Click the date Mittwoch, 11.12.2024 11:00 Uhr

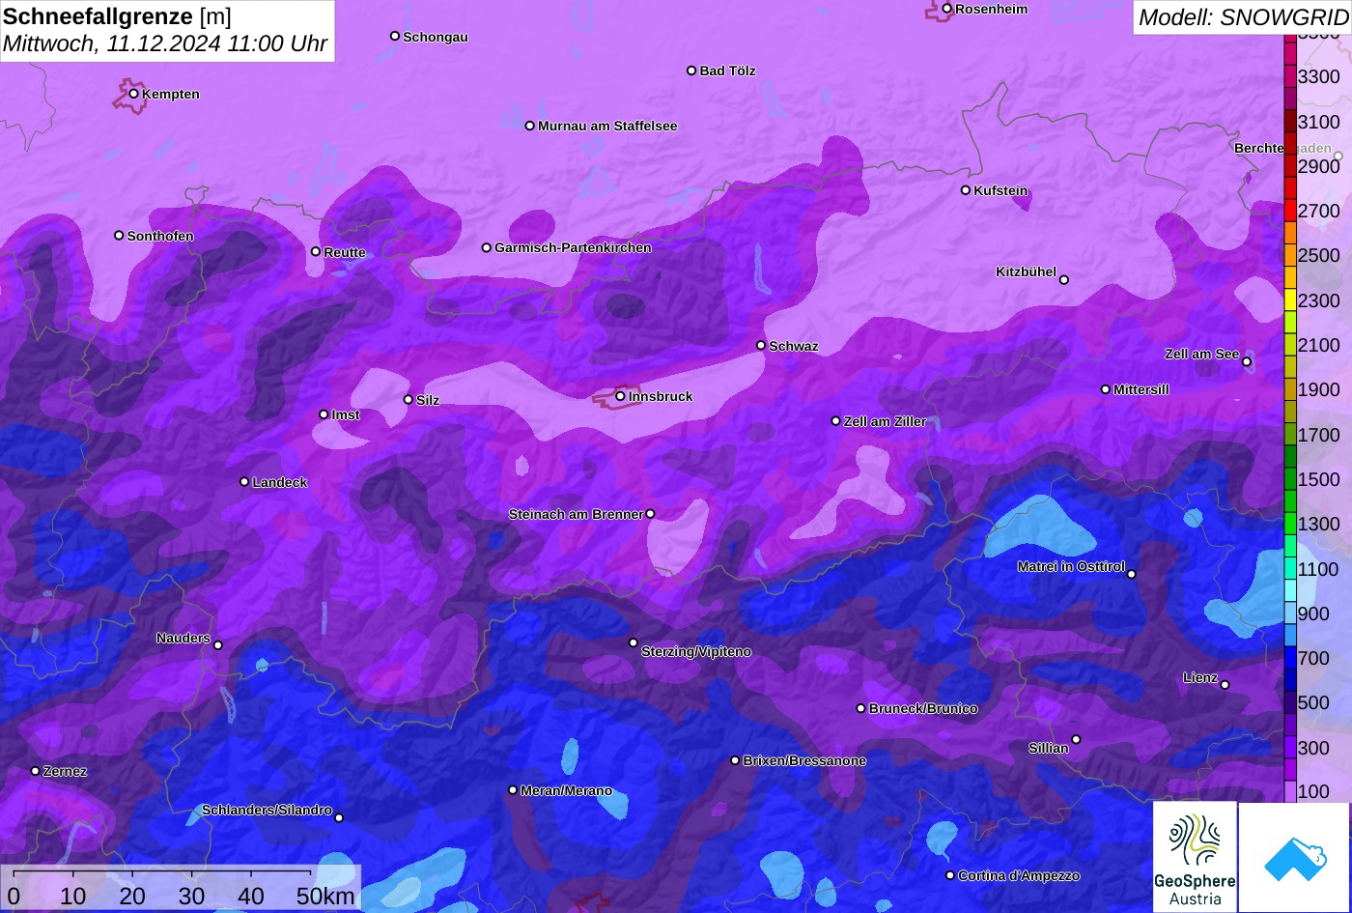[x=165, y=43]
